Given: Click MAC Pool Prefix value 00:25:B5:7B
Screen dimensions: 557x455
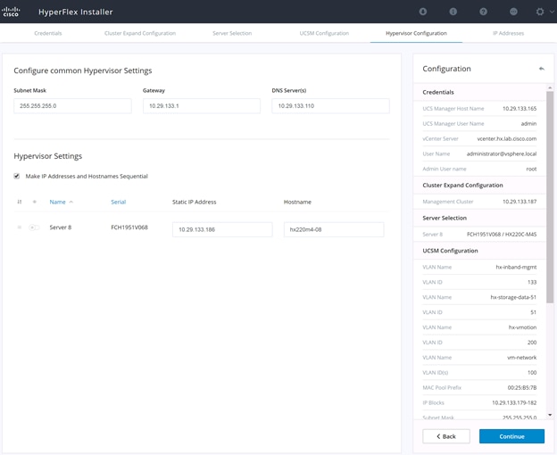Looking at the screenshot, I should (x=522, y=387).
